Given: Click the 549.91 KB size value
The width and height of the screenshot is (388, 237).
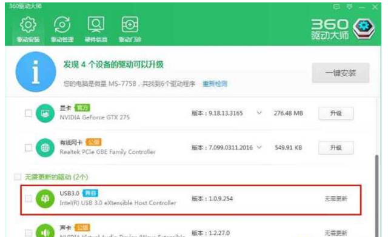Looking at the screenshot, I should point(289,148).
